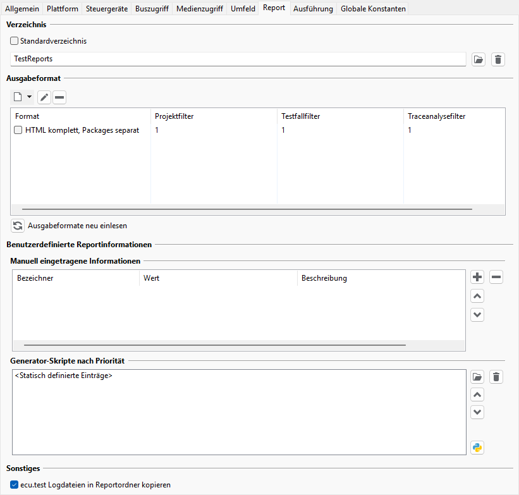Viewport: 519px width, 495px height.
Task: Uncheck ecu.test Logdateien in Reportordner kopieren
Action: point(15,485)
